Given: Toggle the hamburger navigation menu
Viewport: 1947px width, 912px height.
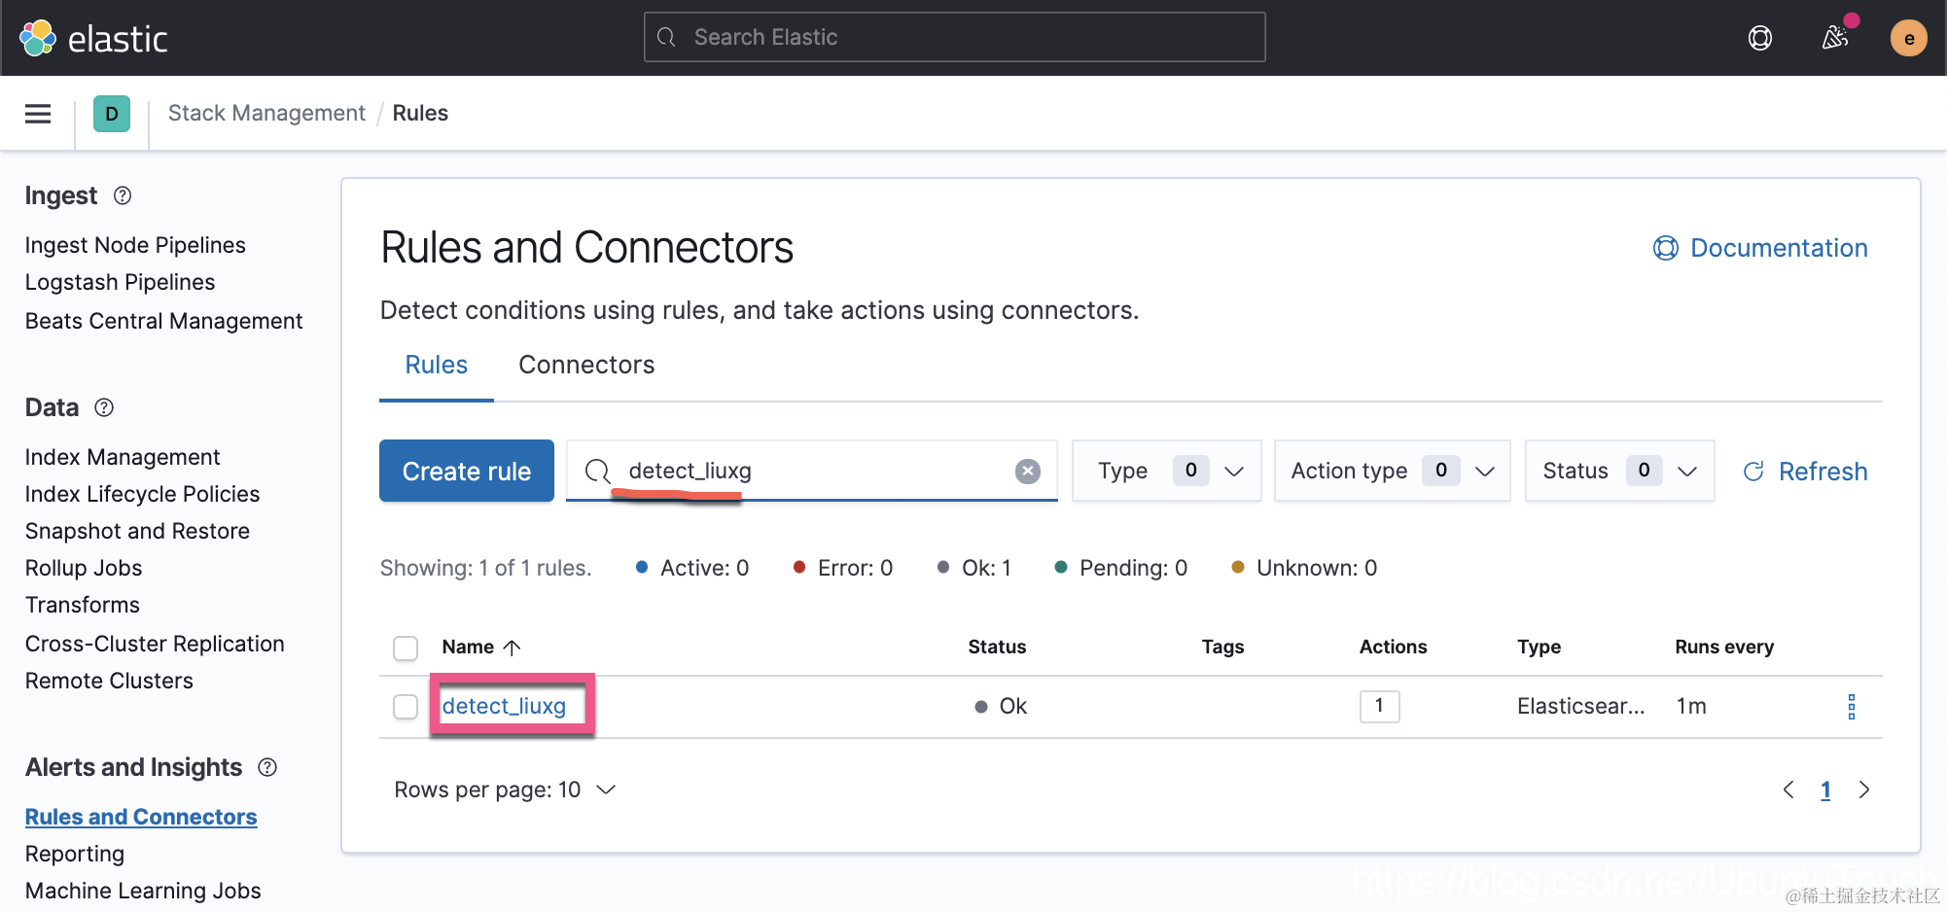Looking at the screenshot, I should 38,114.
